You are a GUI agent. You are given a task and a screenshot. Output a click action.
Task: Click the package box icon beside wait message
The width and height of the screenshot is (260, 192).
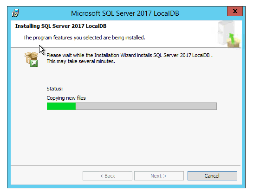coord(31,59)
